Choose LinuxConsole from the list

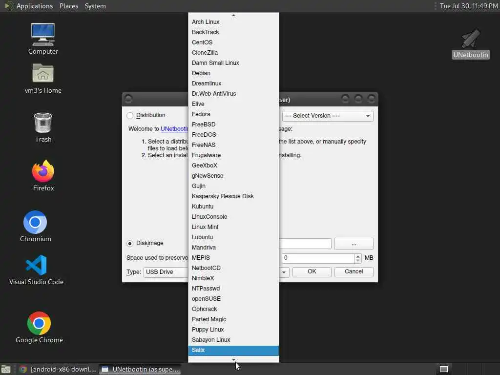click(x=233, y=217)
